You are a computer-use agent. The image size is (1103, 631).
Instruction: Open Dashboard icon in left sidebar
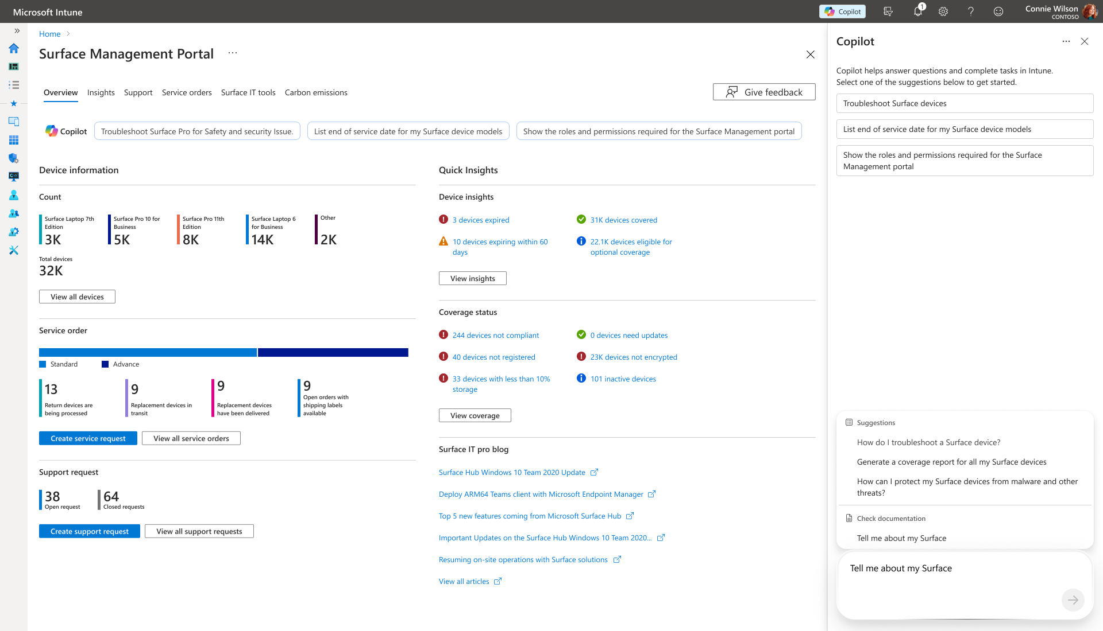[x=14, y=67]
